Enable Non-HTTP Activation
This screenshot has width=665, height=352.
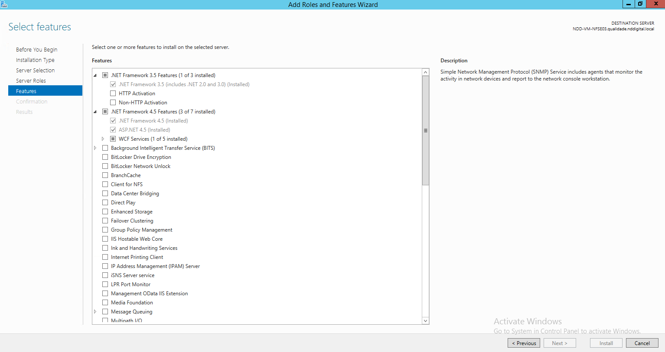pyautogui.click(x=113, y=102)
